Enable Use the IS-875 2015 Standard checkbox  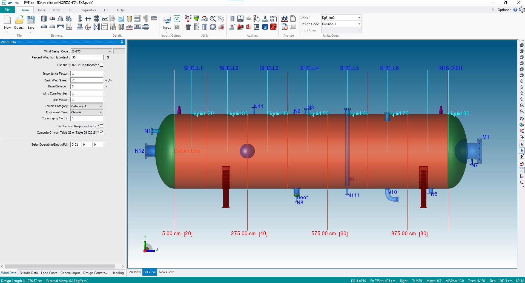pyautogui.click(x=102, y=65)
